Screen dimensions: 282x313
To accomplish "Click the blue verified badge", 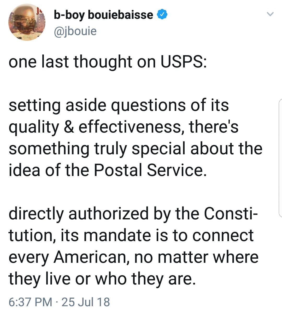I will click(x=162, y=14).
